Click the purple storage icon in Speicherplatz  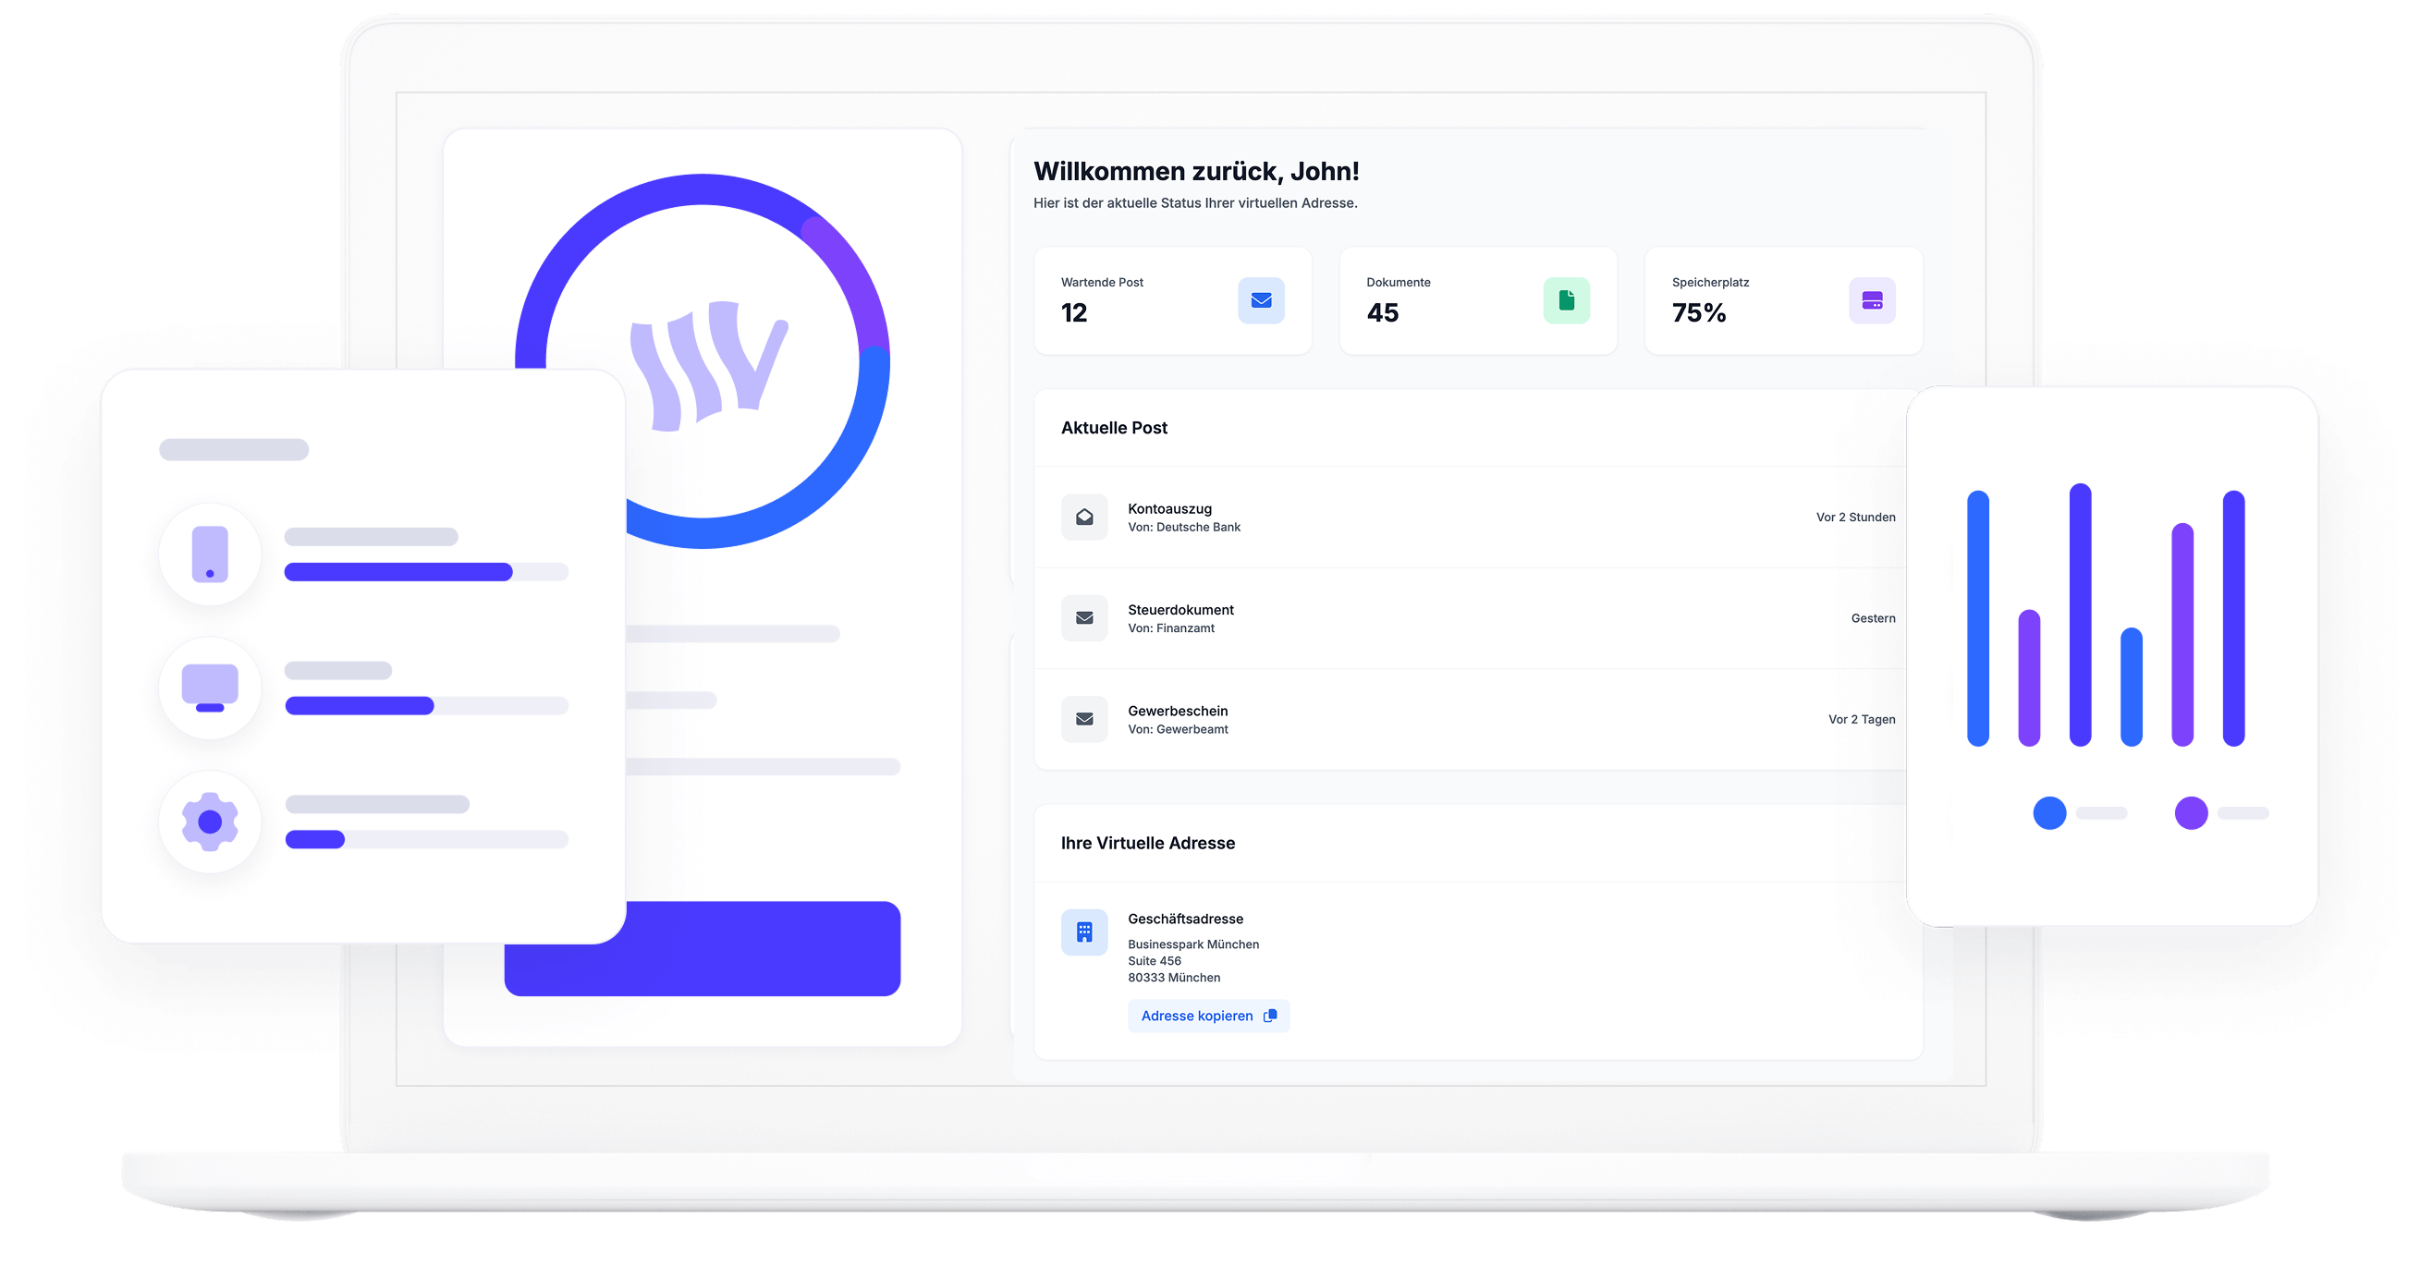pos(1871,300)
